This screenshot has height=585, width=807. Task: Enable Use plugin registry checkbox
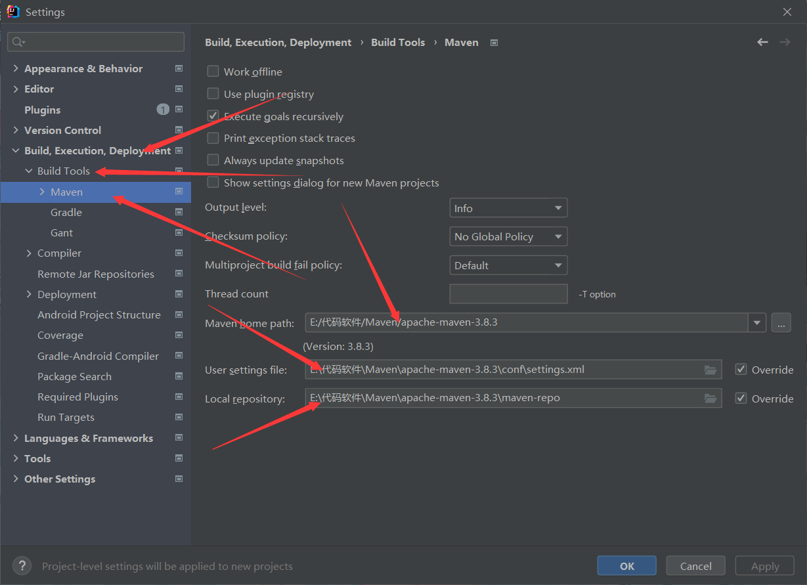coord(213,94)
